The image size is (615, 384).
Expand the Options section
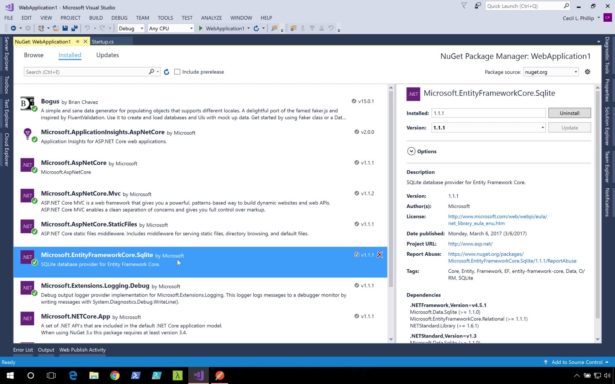[411, 151]
